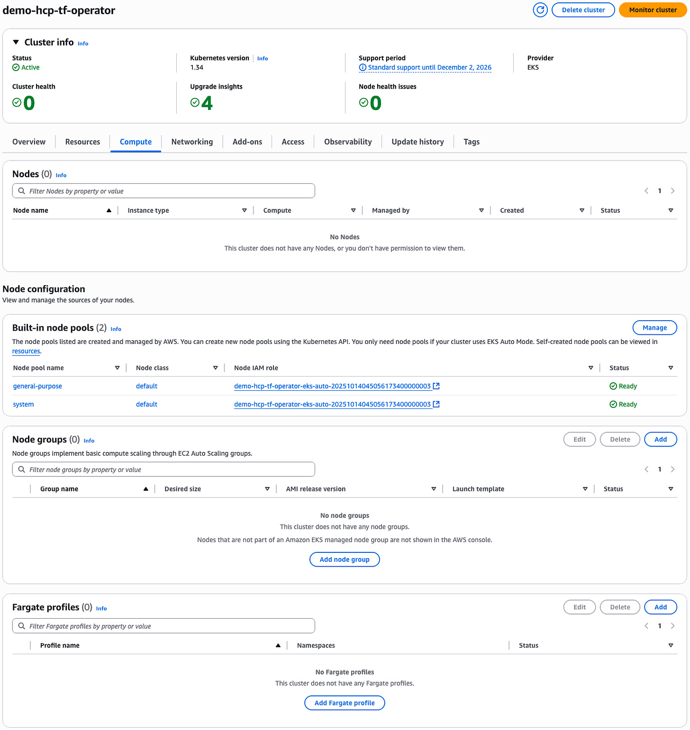
Task: Sort Nodes table by Created column
Action: [582, 210]
